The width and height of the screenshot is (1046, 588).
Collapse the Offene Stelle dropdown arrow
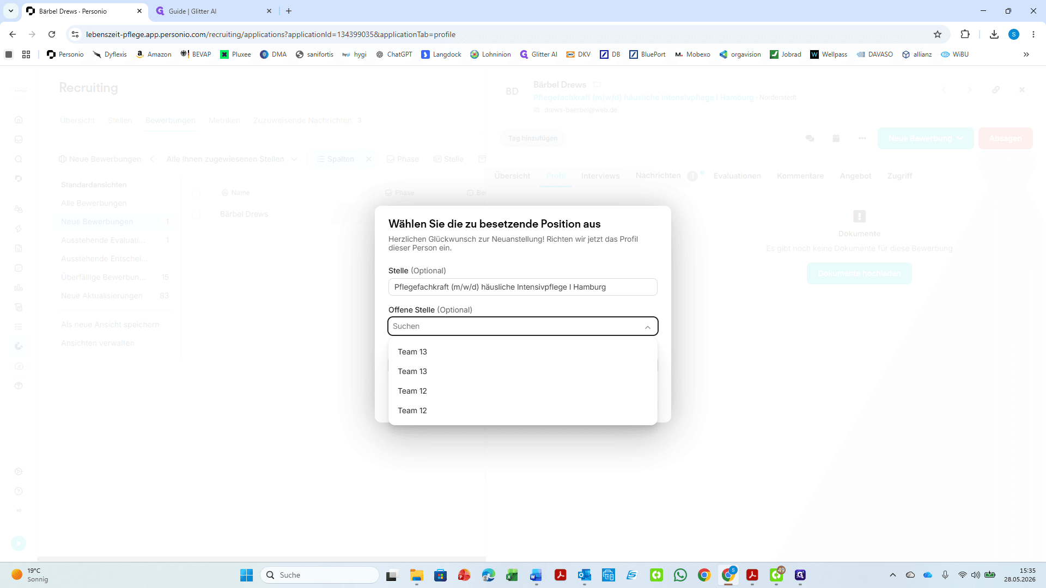(647, 327)
